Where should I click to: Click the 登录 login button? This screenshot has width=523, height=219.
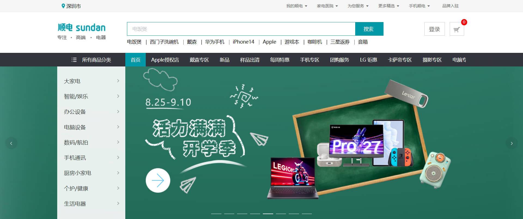(434, 29)
